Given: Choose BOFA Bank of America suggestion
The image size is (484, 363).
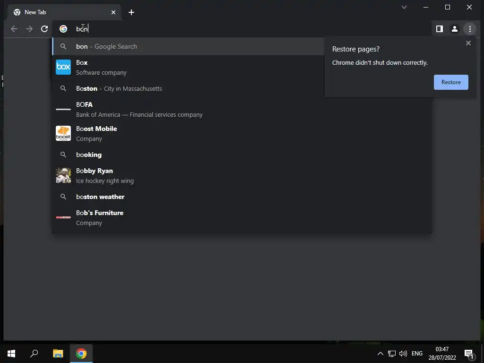Looking at the screenshot, I should [242, 110].
